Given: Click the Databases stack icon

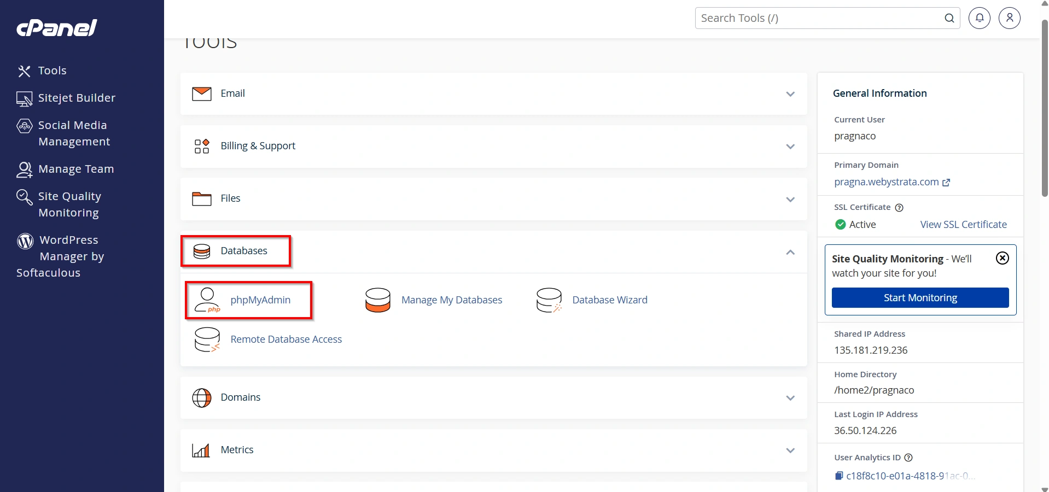Looking at the screenshot, I should [202, 251].
